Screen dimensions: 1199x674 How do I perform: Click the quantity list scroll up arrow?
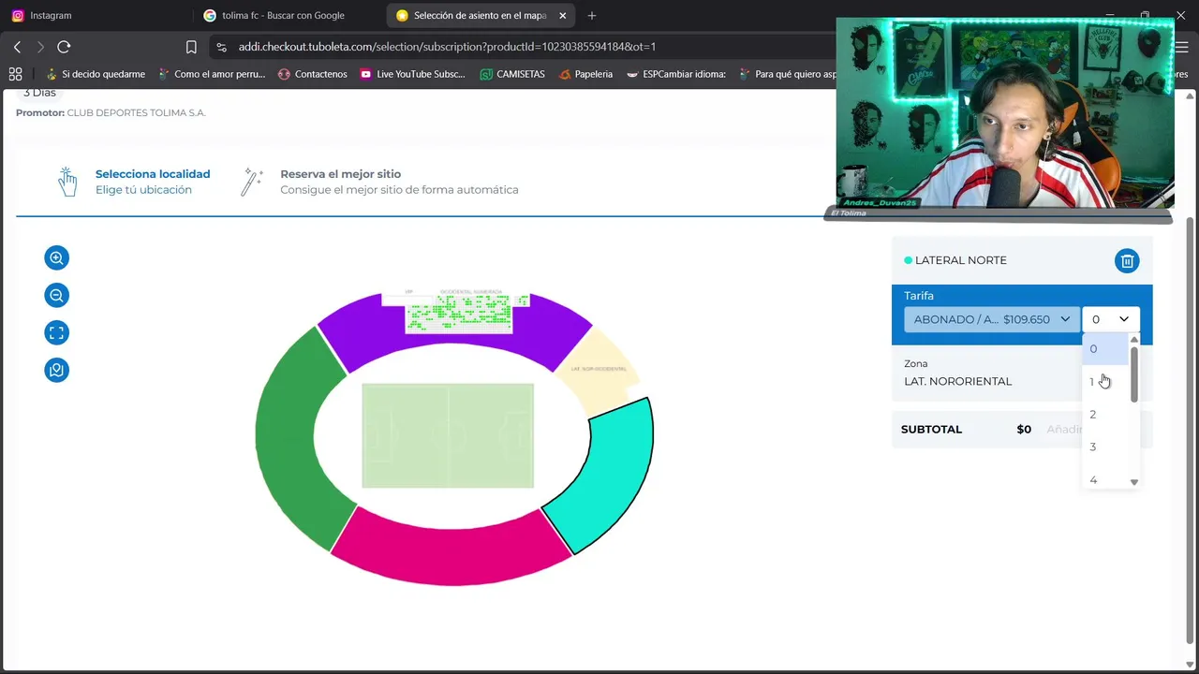click(x=1134, y=340)
